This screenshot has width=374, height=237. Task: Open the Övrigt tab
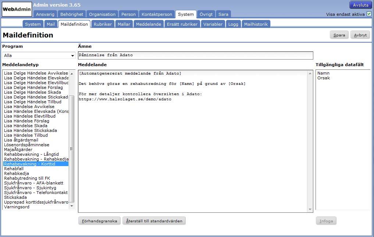coord(206,14)
